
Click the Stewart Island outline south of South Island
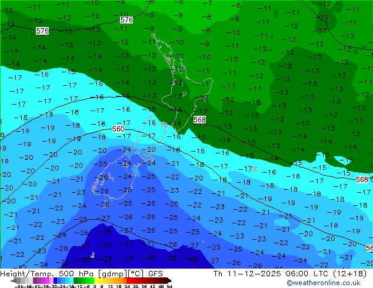click(x=105, y=205)
